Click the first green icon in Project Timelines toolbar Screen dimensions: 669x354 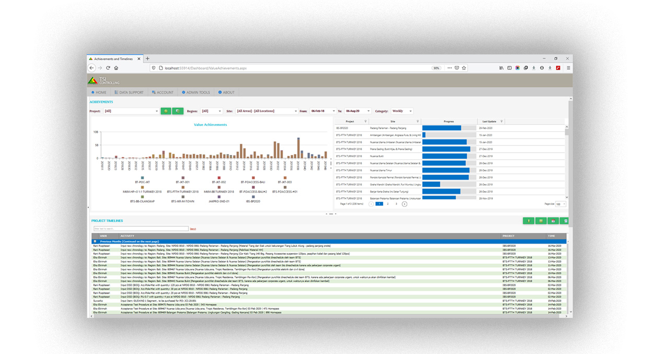528,221
